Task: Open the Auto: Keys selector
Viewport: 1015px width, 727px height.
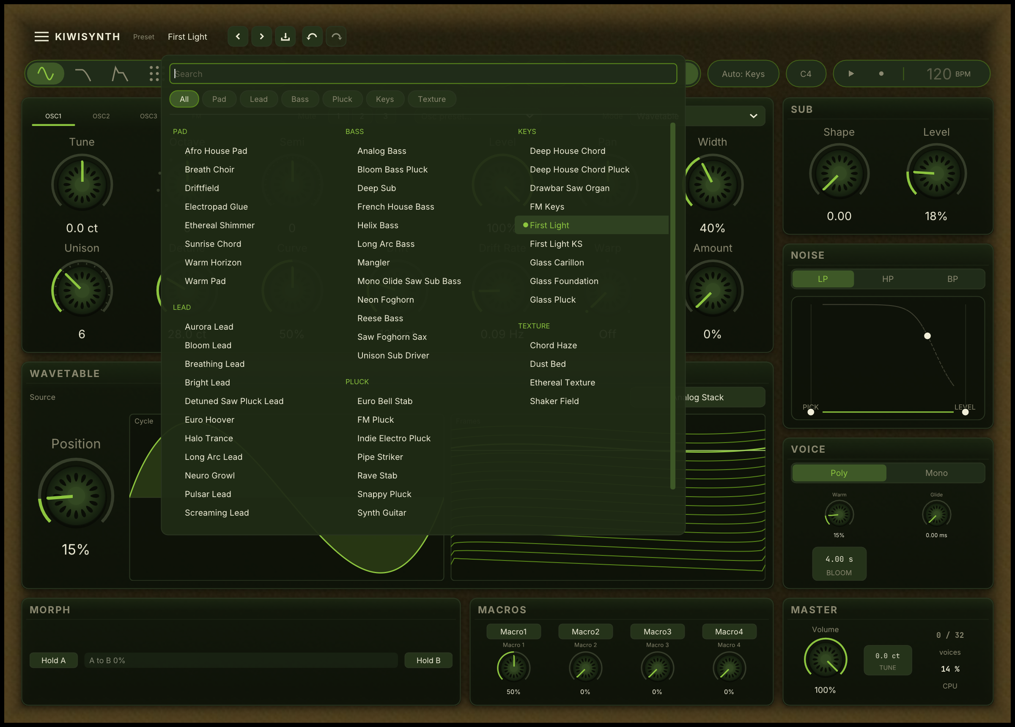Action: (743, 74)
